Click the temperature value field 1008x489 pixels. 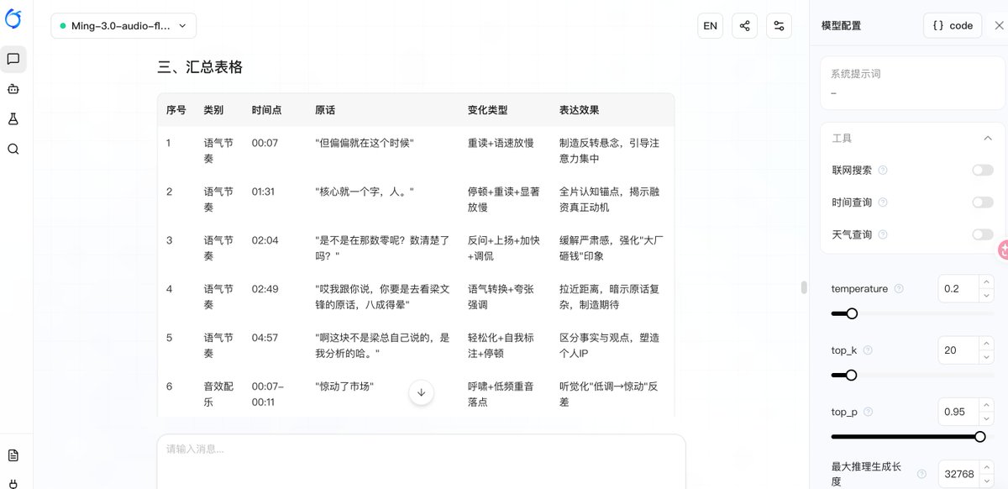[x=958, y=288]
